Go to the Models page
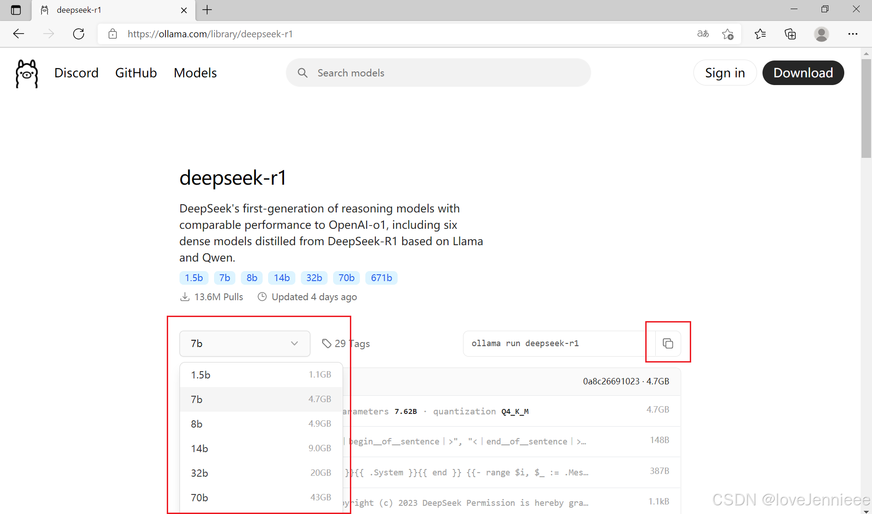The image size is (872, 514). click(x=195, y=73)
